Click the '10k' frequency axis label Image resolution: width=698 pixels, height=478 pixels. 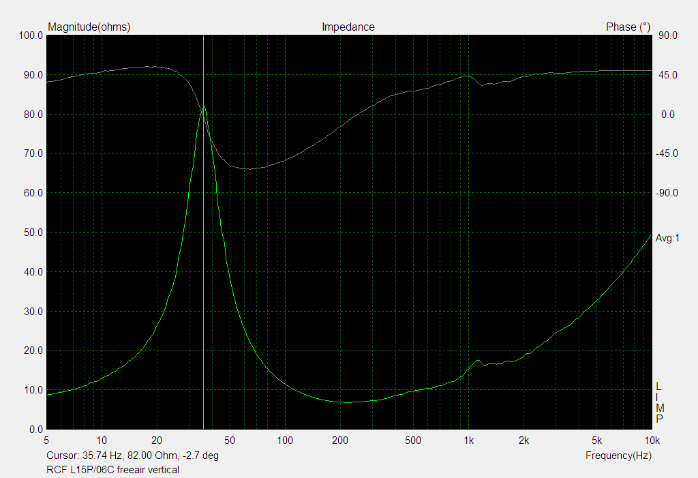click(652, 441)
